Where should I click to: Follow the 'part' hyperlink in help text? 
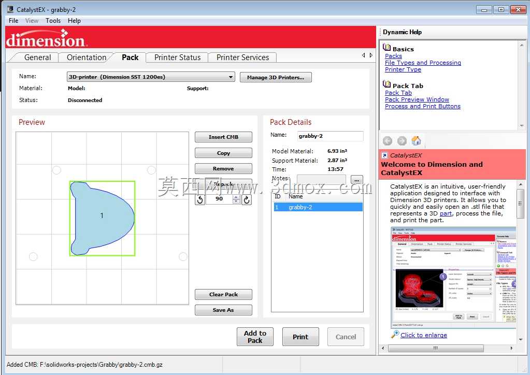click(x=446, y=213)
